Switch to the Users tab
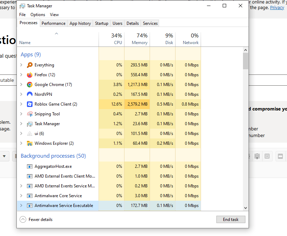287x236 pixels. click(x=117, y=23)
